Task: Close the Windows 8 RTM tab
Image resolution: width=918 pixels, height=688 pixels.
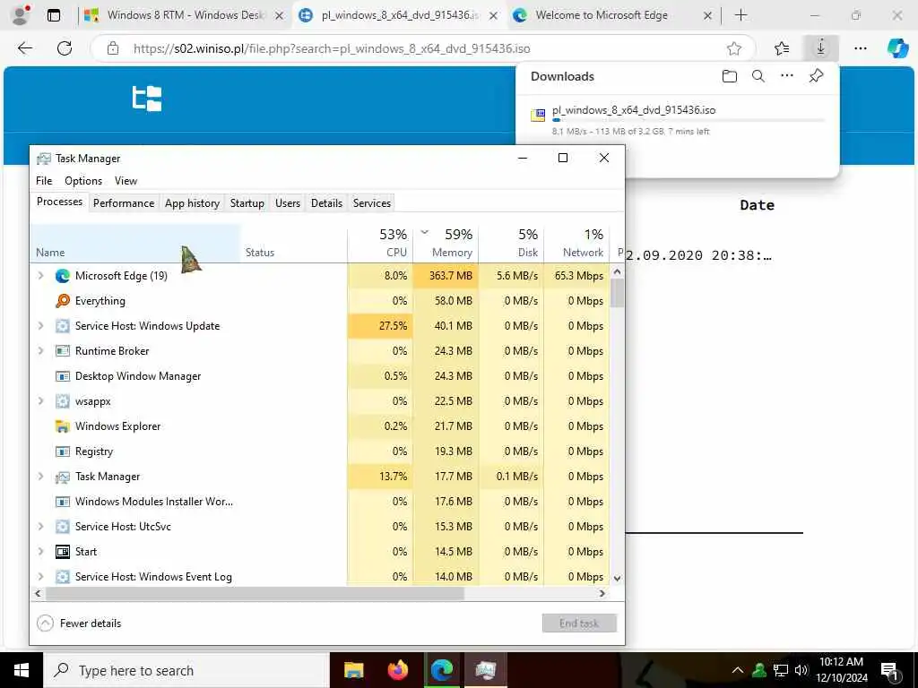Action: [280, 16]
